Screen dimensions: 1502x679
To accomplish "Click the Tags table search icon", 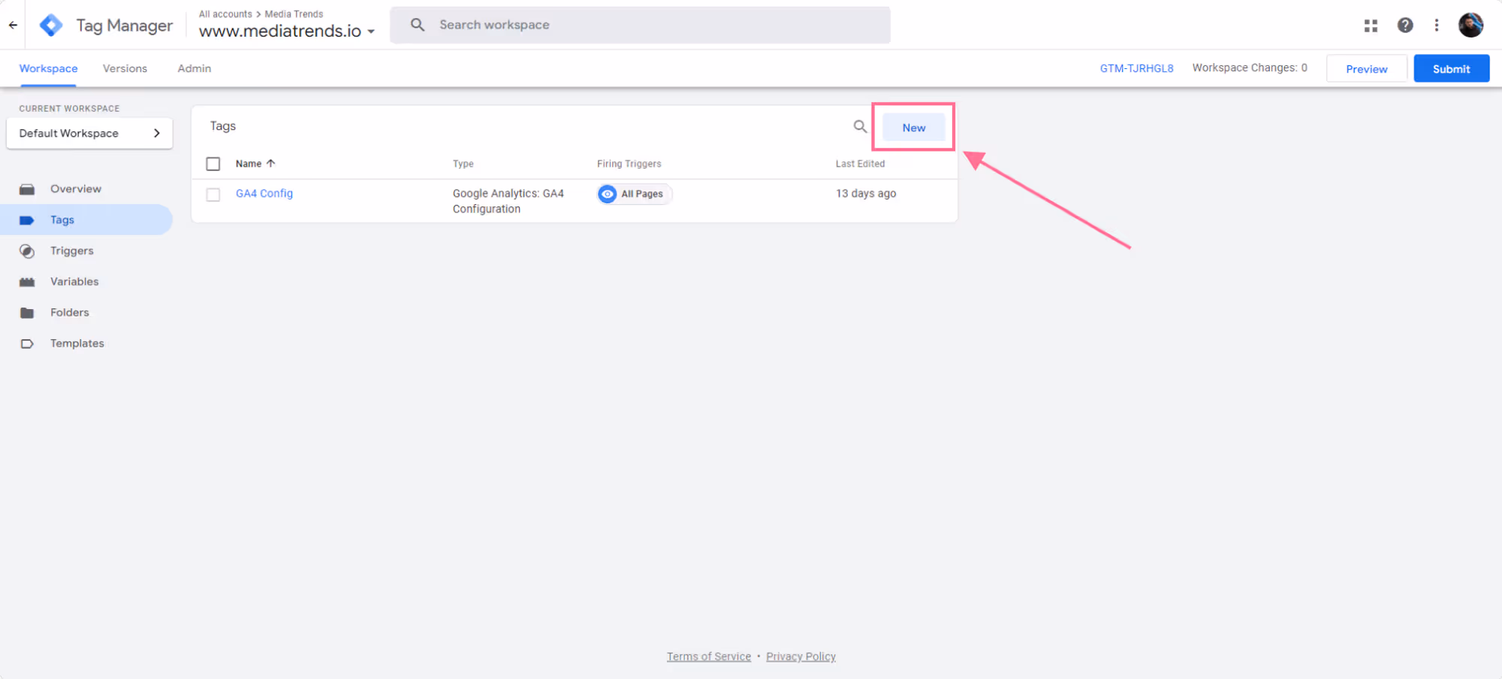I will pyautogui.click(x=860, y=127).
